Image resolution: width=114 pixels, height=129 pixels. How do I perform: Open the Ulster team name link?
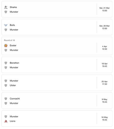click(13, 85)
